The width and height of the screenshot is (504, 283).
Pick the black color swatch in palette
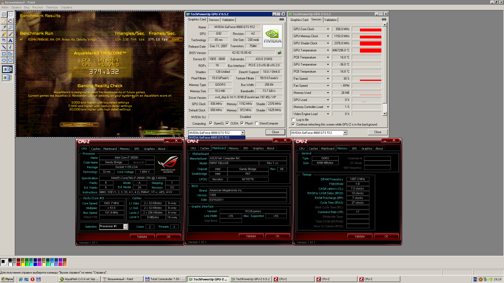[10, 260]
